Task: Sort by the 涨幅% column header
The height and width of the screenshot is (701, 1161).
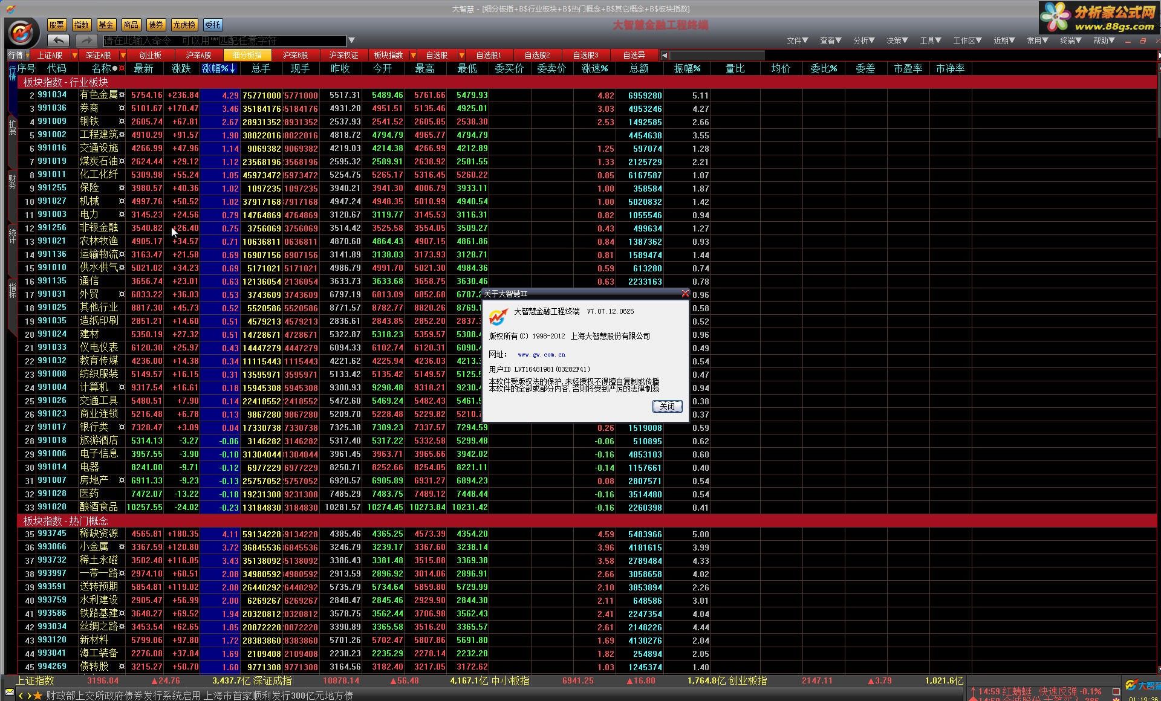Action: click(219, 69)
